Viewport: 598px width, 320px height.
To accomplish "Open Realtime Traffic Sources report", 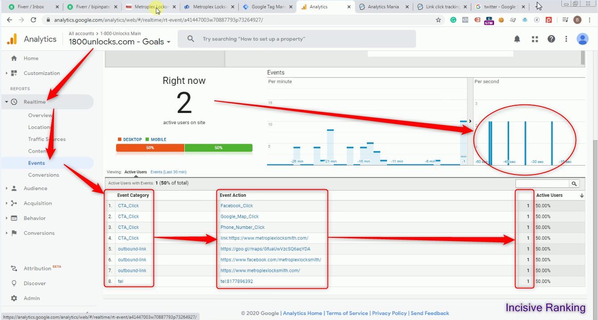I will 47,139.
